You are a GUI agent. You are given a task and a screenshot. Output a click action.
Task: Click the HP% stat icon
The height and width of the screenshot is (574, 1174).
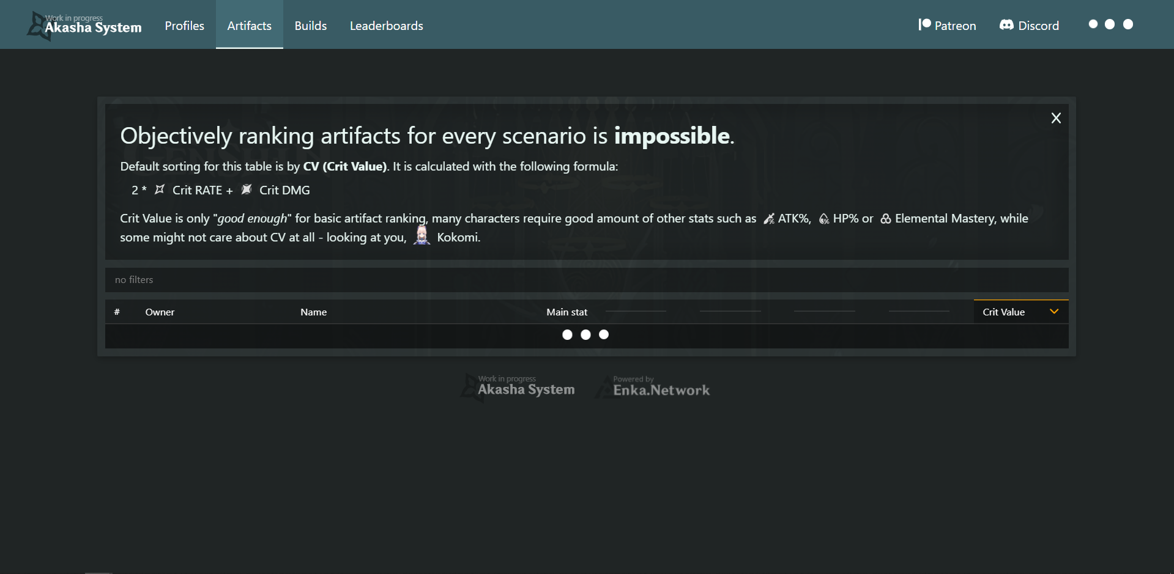pyautogui.click(x=824, y=219)
